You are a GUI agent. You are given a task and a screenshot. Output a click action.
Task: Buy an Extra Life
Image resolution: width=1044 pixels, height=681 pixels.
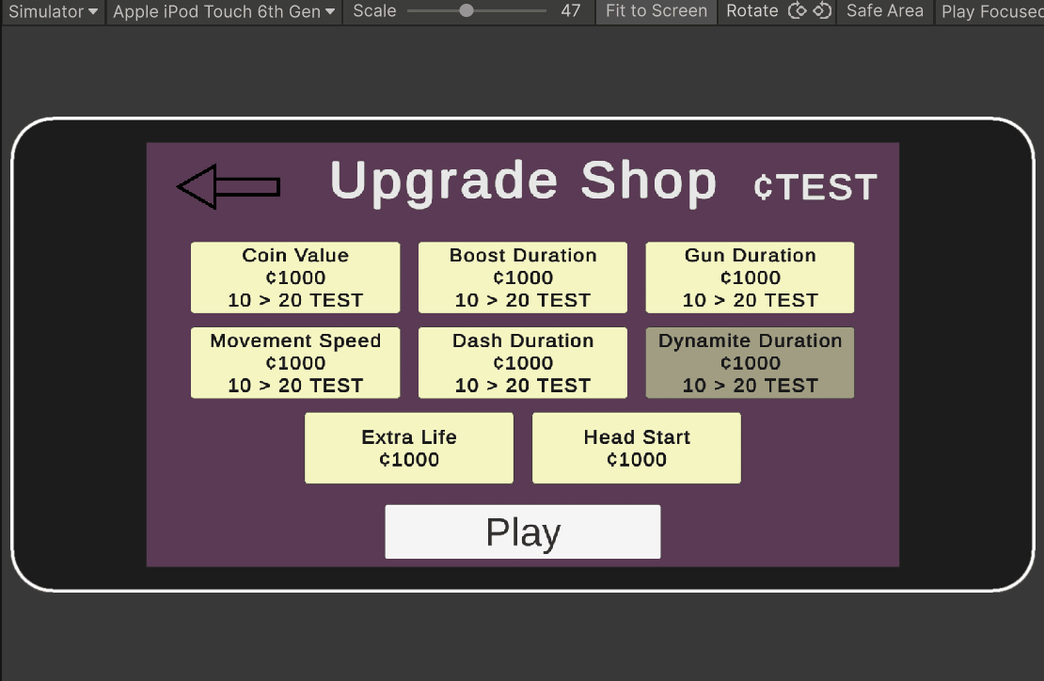click(x=409, y=448)
